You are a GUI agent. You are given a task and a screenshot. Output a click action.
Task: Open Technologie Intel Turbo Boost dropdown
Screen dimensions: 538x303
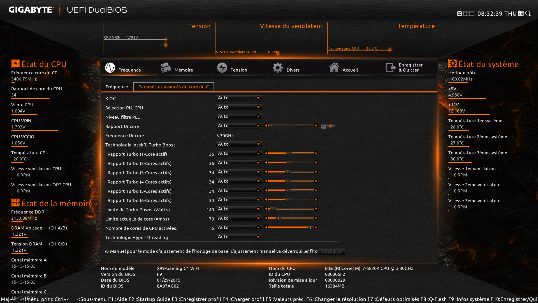[x=239, y=144]
